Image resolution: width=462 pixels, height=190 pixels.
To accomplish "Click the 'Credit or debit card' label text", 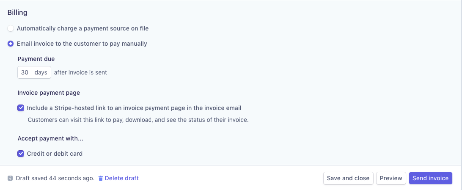I will pos(55,154).
